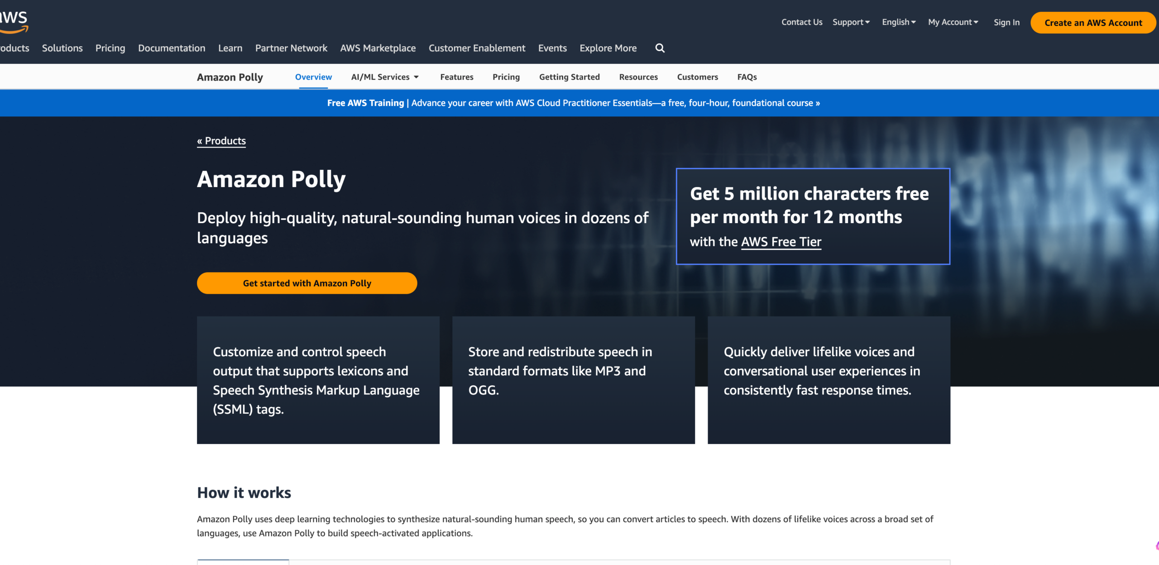Click the Customers tab

tap(697, 77)
